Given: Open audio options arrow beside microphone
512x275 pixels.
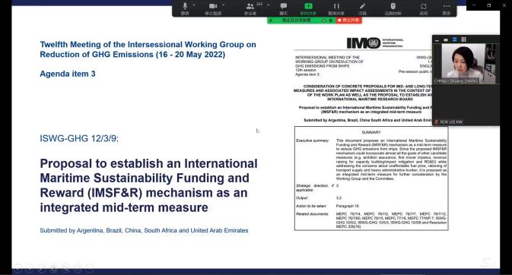Looking at the screenshot, I should pos(194,5).
